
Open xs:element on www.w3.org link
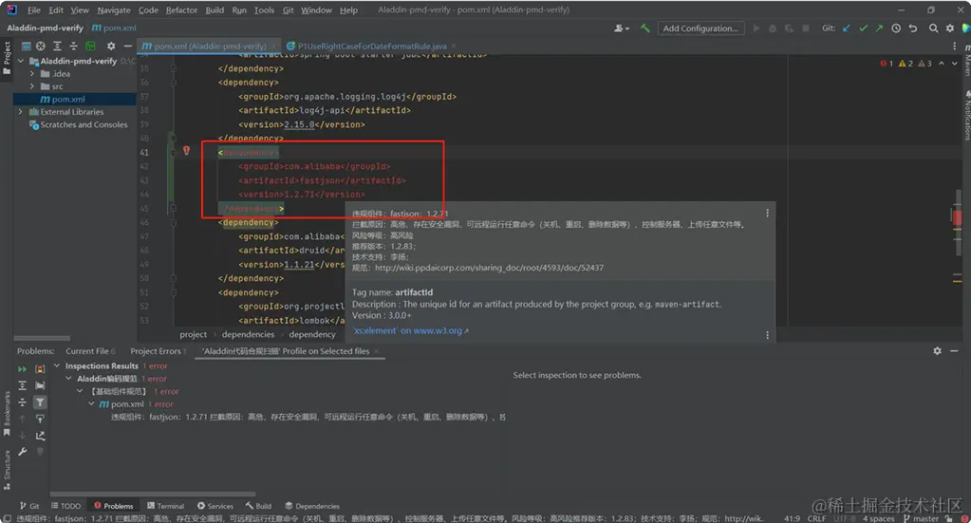pos(410,331)
